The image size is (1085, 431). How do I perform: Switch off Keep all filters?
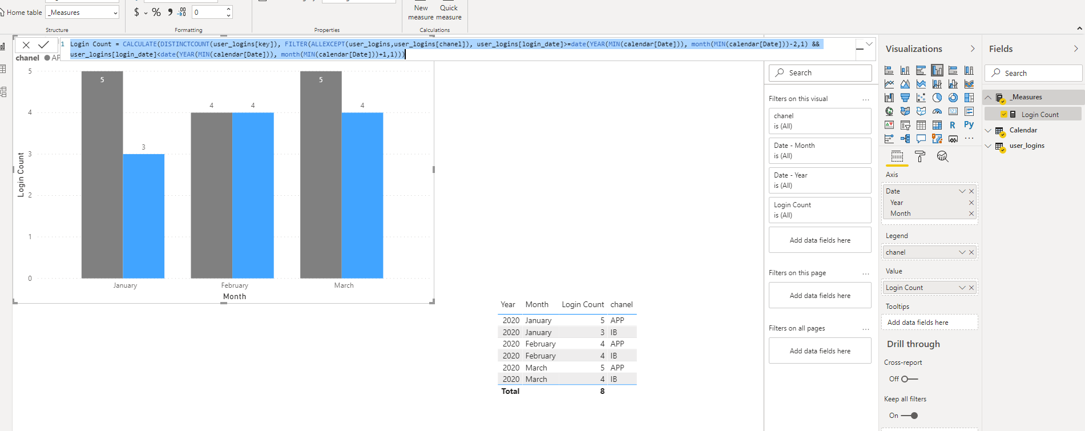pos(909,416)
